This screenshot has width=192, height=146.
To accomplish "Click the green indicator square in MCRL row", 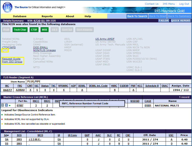I will click(x=10, y=105).
